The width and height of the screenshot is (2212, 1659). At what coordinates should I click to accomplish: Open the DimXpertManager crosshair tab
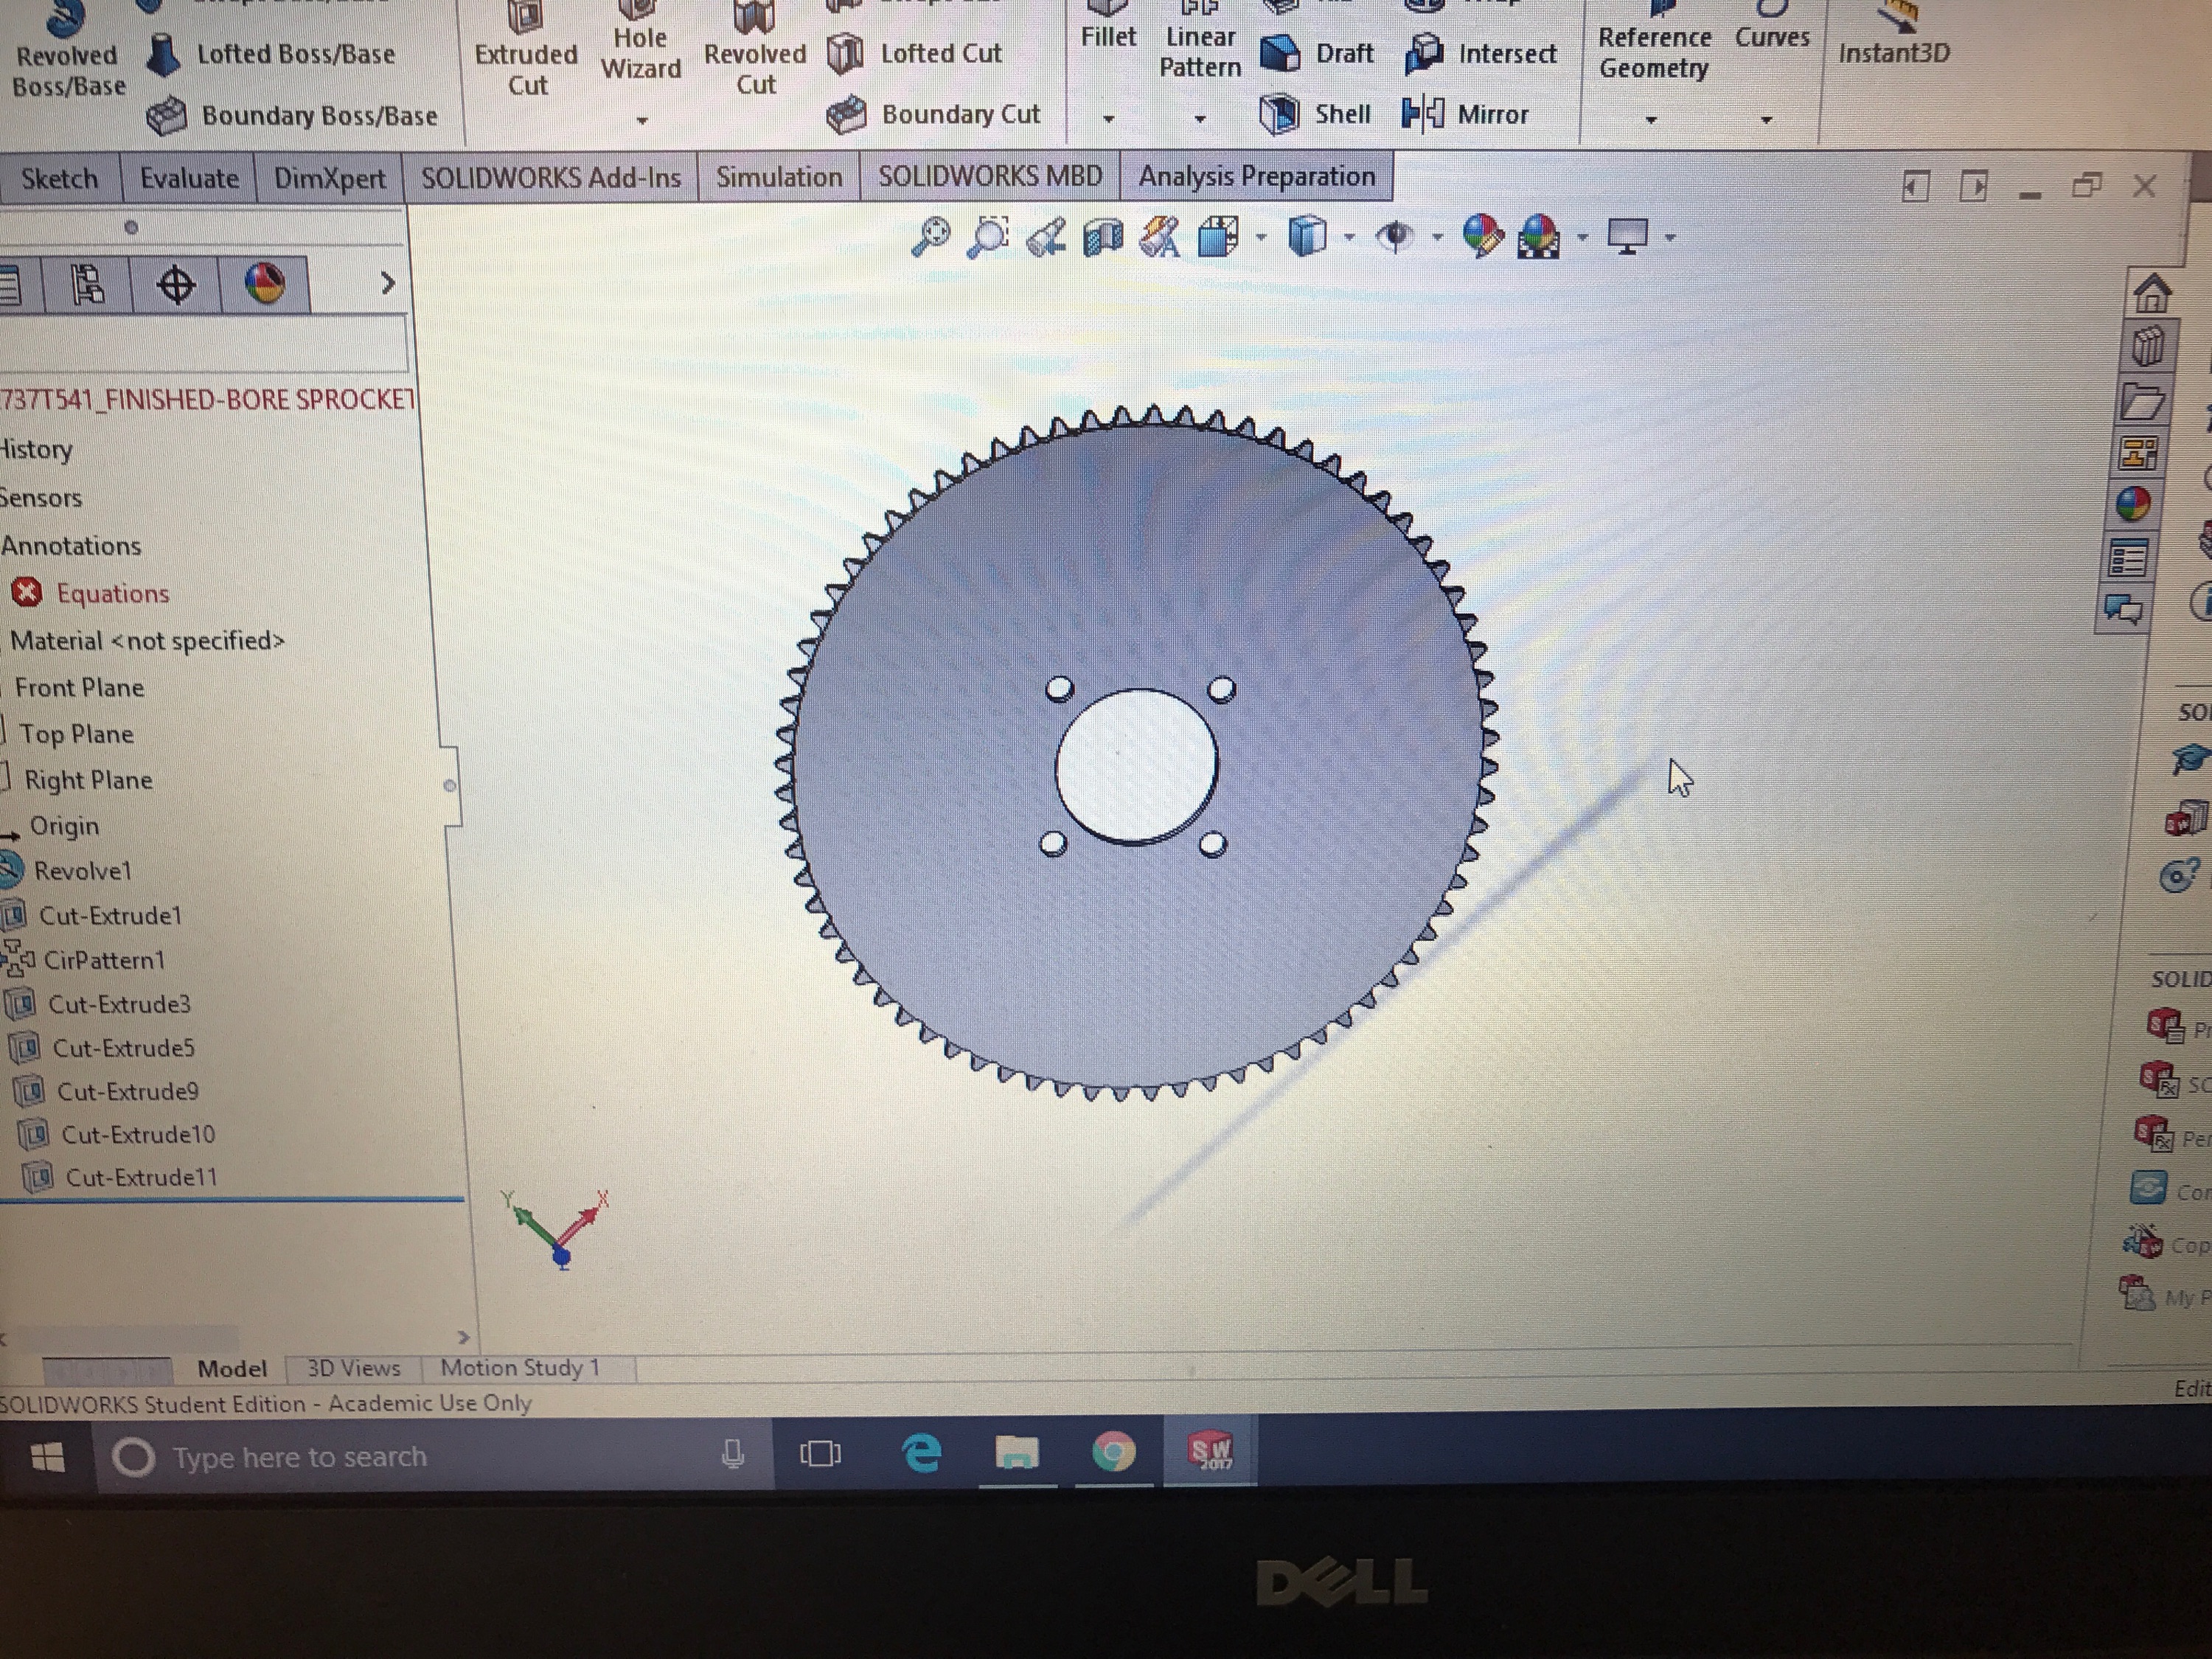176,285
